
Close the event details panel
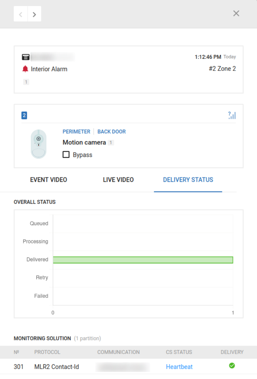pos(236,13)
